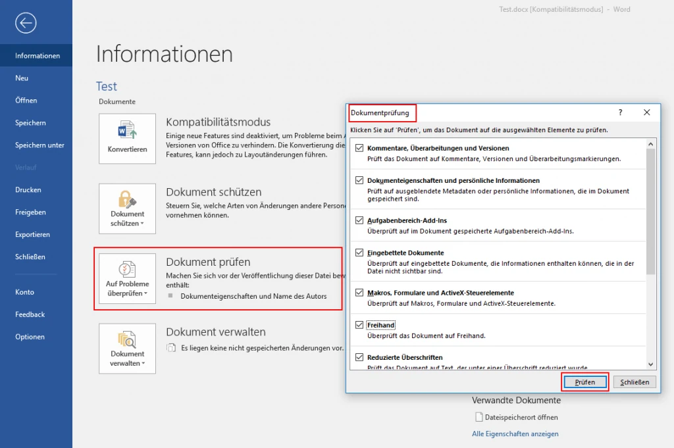Viewport: 674px width, 448px height.
Task: Open the Neu menu item
Action: coord(36,78)
